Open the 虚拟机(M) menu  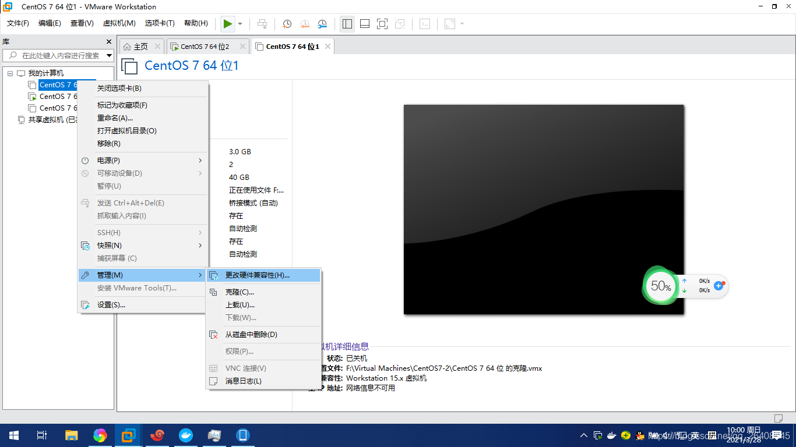[119, 23]
